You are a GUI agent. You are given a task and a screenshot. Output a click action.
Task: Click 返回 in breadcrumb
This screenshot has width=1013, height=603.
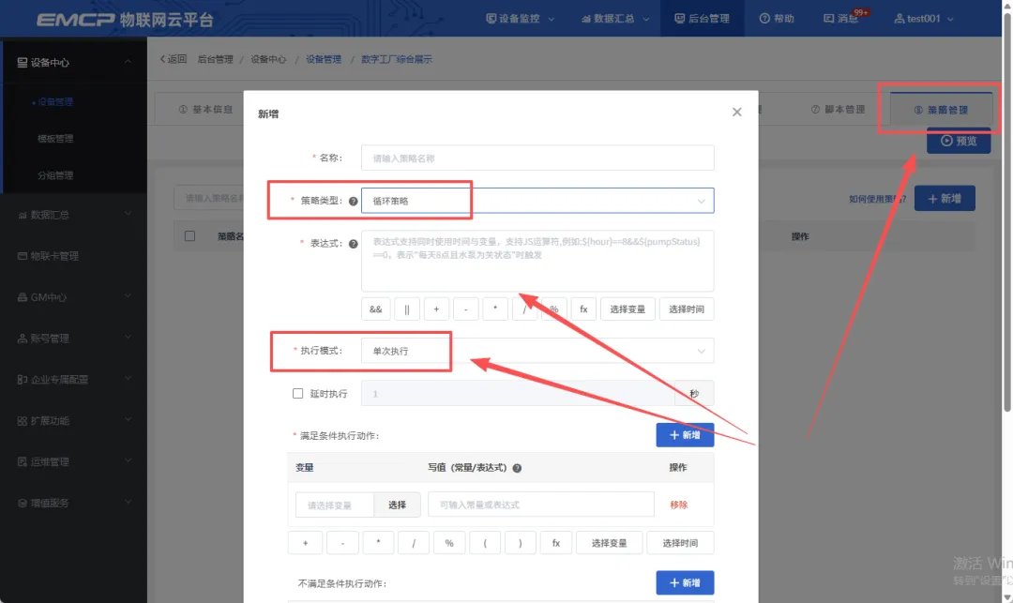coord(174,59)
